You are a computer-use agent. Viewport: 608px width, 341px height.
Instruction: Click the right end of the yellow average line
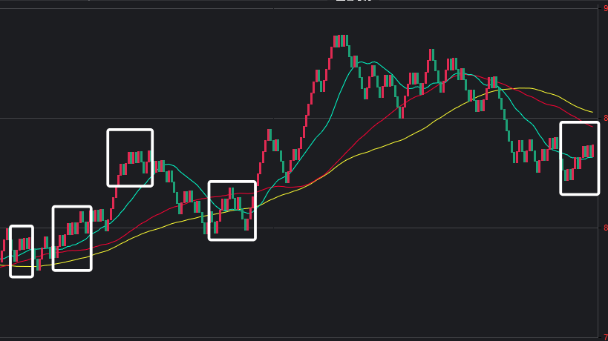(592, 112)
